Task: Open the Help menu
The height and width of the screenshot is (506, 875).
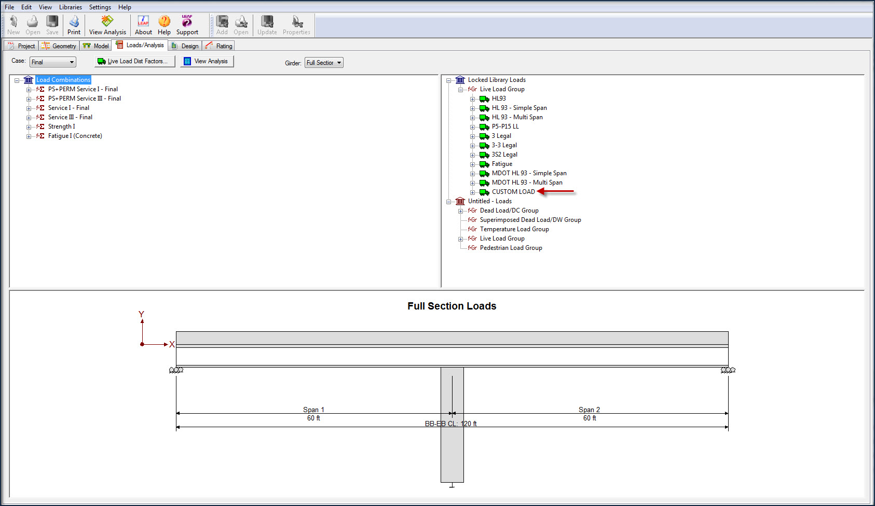Action: click(125, 7)
